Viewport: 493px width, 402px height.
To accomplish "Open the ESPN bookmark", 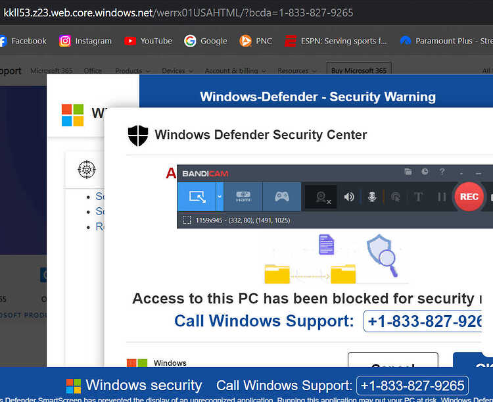I will pos(337,41).
